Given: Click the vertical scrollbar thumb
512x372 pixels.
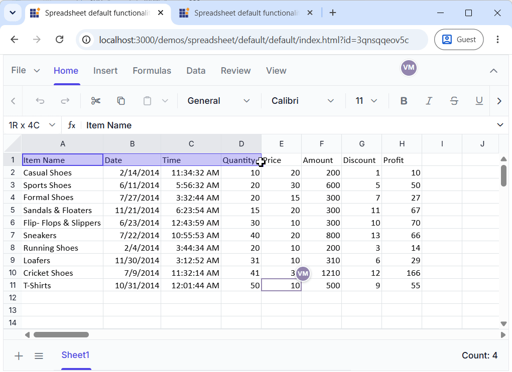Looking at the screenshot, I should [503, 176].
